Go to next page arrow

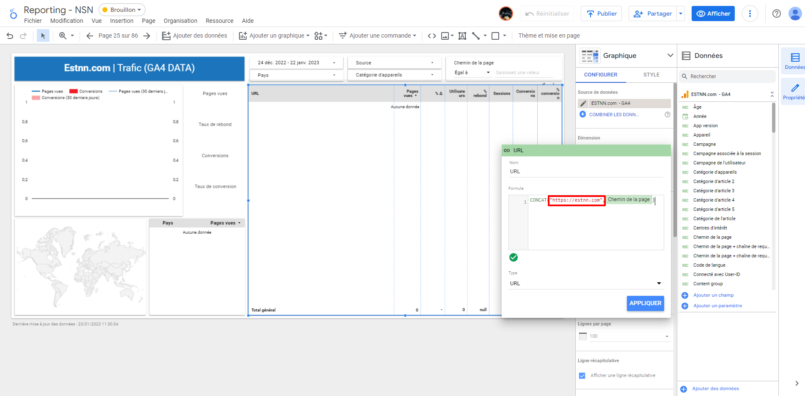tap(147, 36)
